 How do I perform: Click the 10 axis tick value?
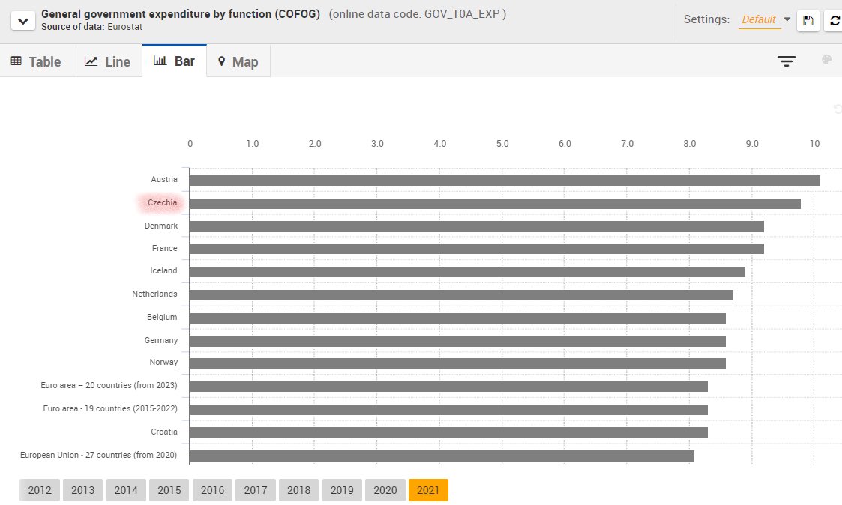pos(814,144)
